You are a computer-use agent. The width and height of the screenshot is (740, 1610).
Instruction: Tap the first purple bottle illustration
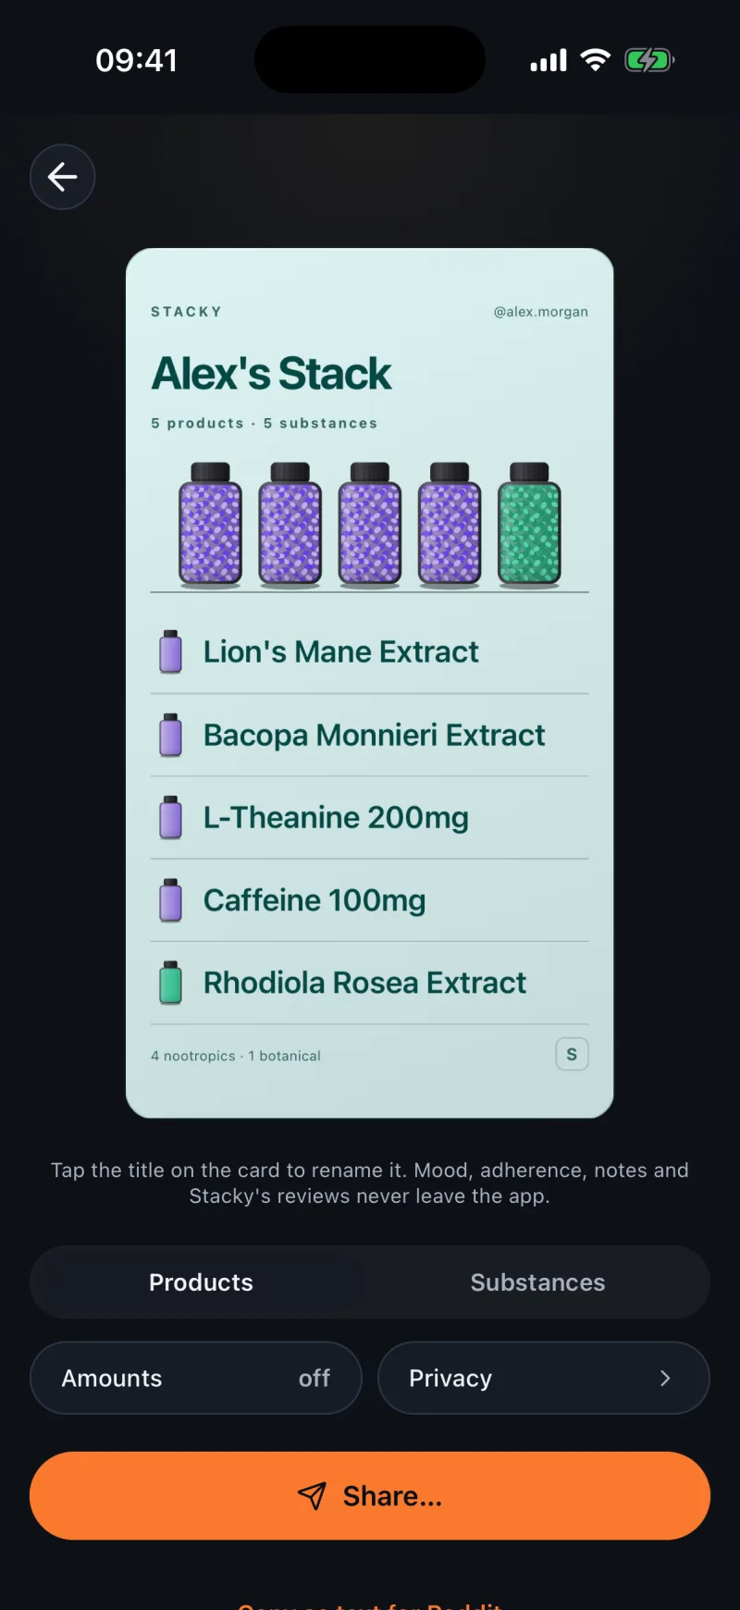(x=210, y=525)
